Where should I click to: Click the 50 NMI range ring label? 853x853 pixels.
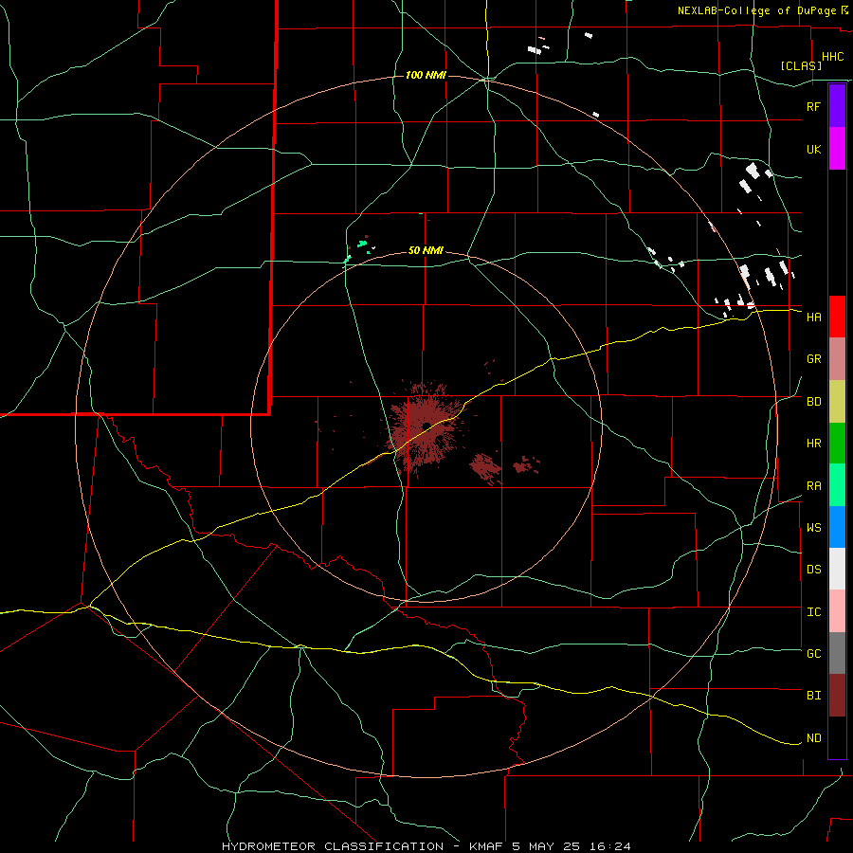(426, 250)
